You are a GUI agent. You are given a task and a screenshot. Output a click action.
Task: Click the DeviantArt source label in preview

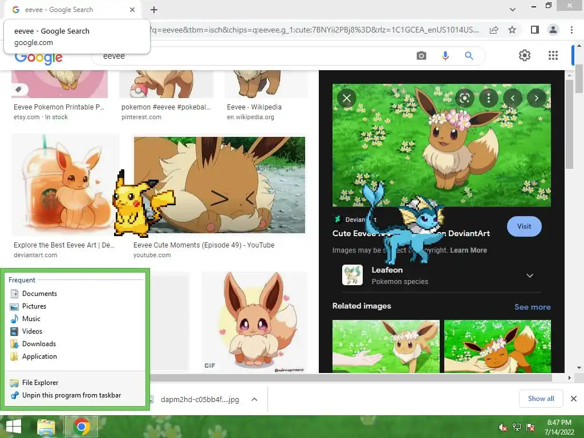pyautogui.click(x=356, y=220)
